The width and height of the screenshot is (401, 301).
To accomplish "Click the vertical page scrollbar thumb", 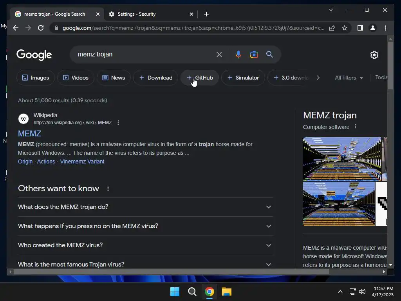I will pos(390,65).
